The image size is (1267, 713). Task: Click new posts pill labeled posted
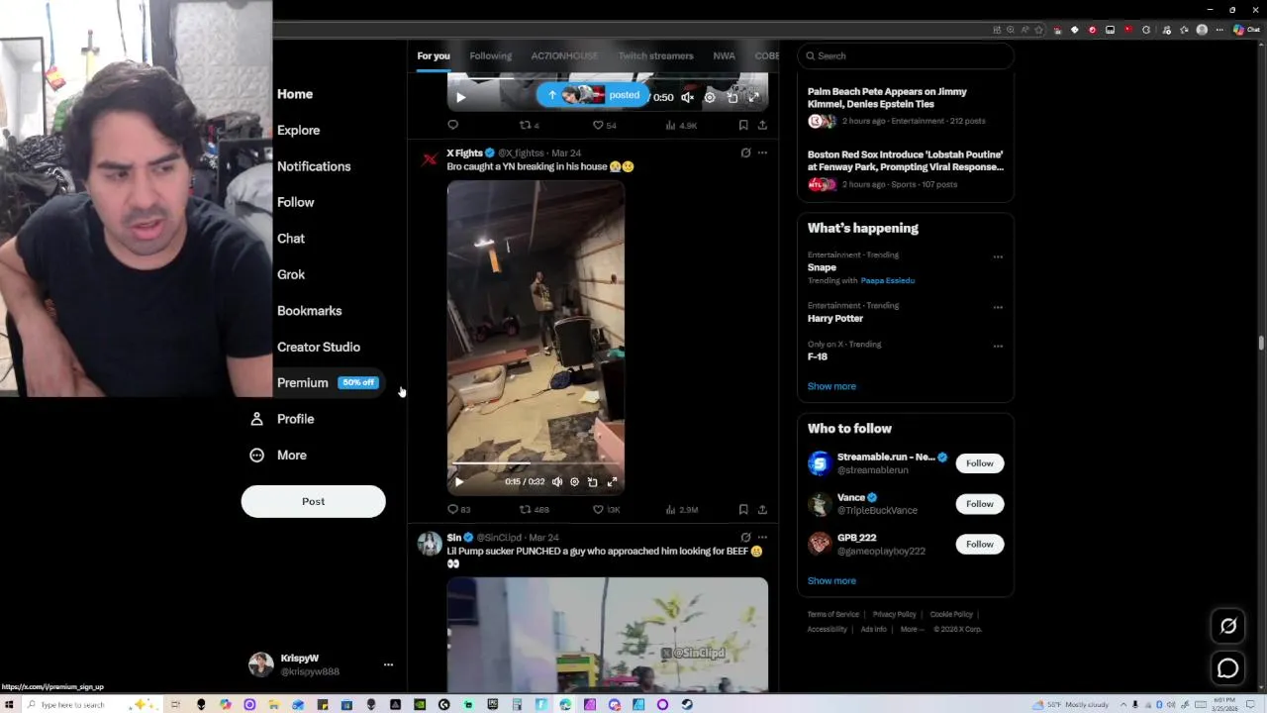click(x=595, y=95)
